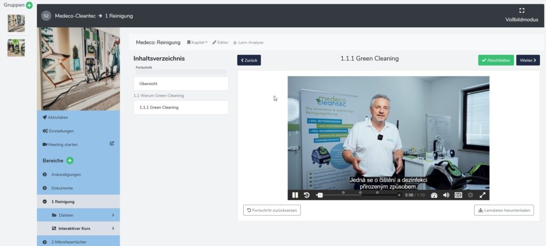Open Lern-Analyse

(x=248, y=42)
